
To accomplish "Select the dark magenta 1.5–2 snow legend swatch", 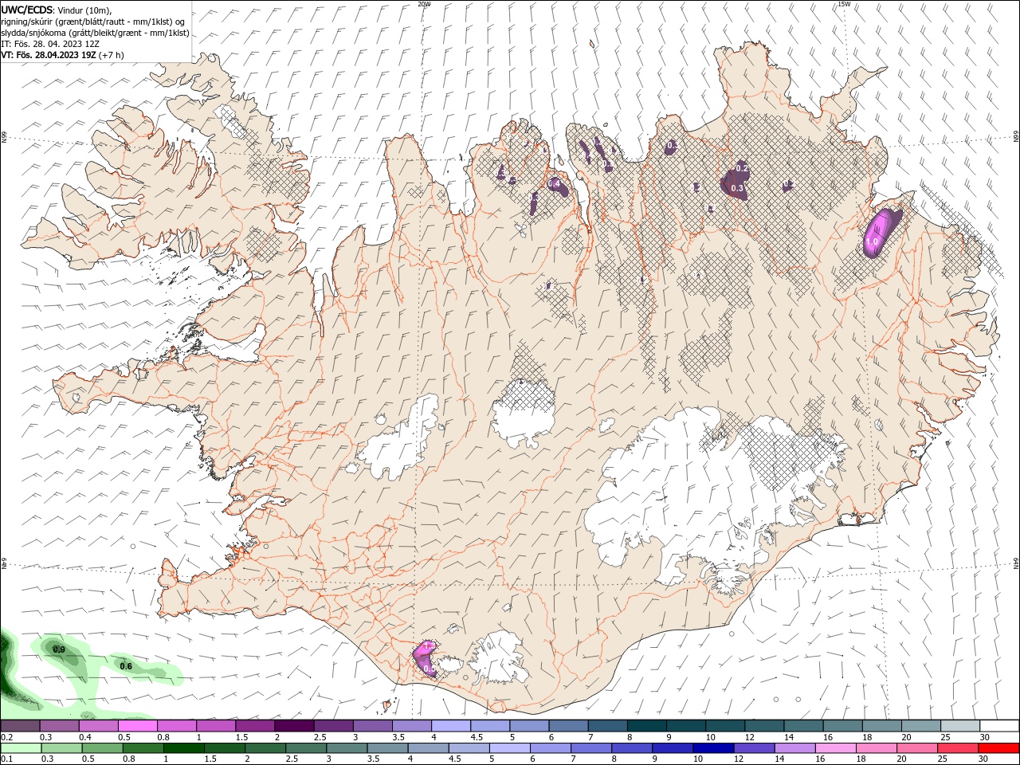I will tap(255, 726).
